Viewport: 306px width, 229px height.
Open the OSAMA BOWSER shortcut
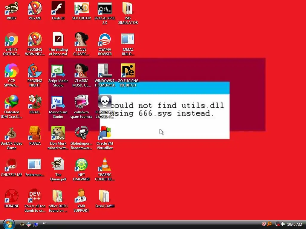pos(105,39)
